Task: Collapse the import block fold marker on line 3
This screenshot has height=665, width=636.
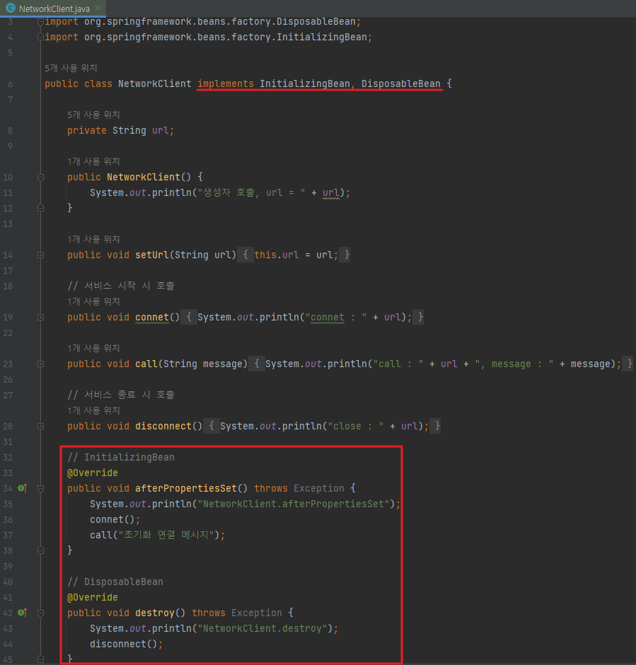Action: (41, 21)
